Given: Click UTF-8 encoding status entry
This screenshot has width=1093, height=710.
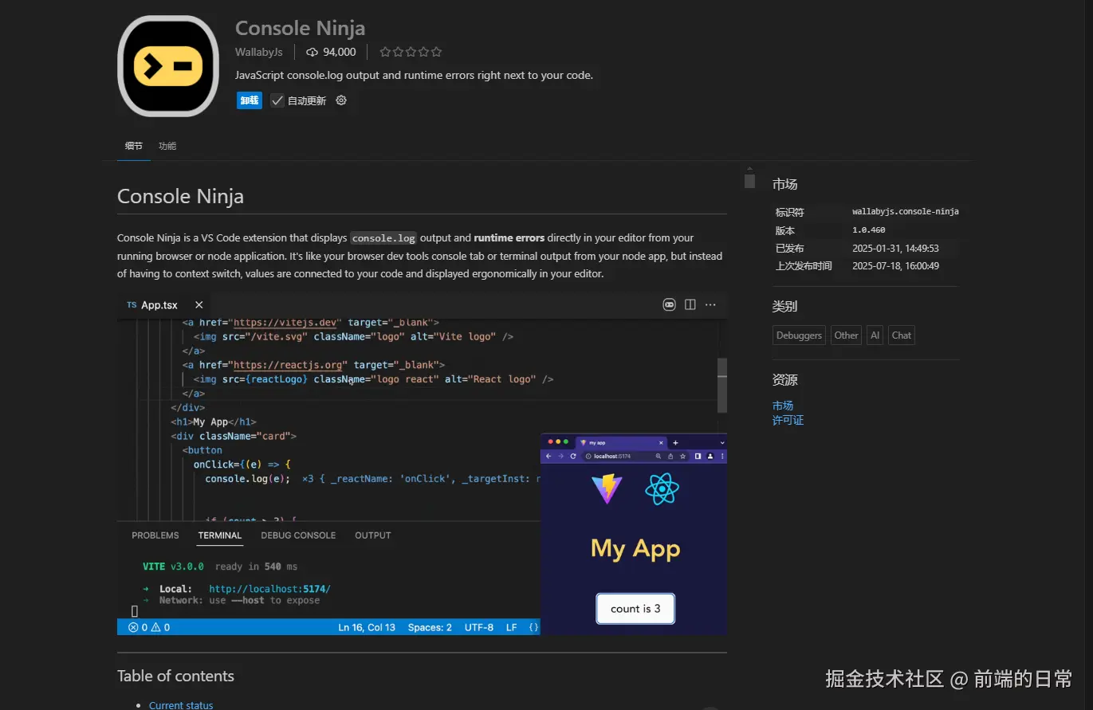Looking at the screenshot, I should [479, 627].
